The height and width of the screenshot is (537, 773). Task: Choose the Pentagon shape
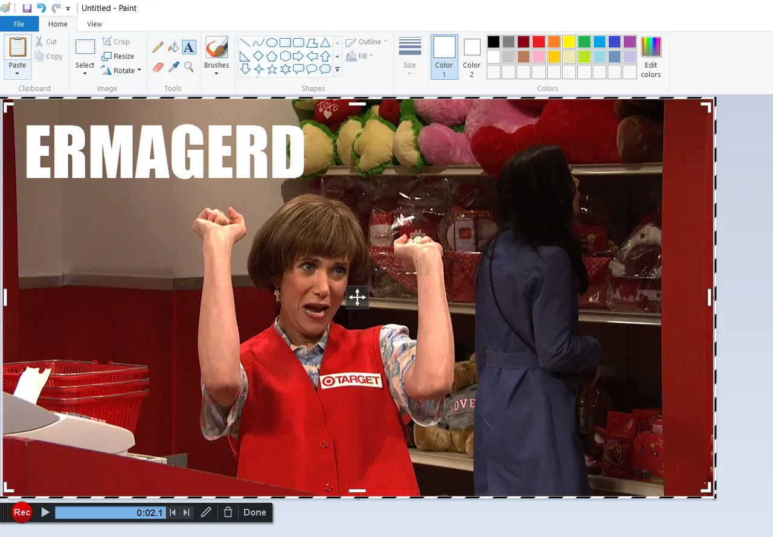(x=272, y=56)
